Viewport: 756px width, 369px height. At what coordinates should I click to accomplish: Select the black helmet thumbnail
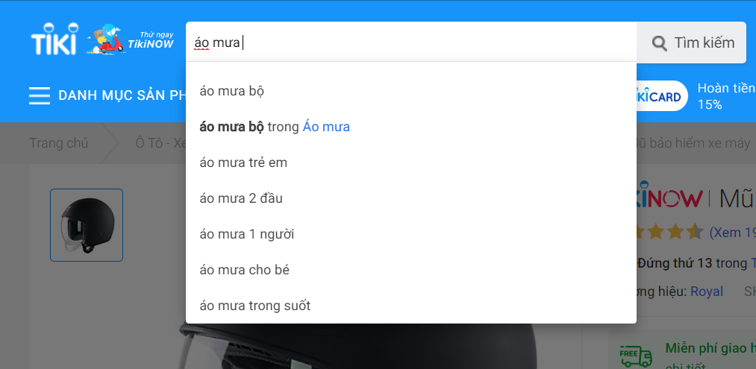click(x=87, y=225)
